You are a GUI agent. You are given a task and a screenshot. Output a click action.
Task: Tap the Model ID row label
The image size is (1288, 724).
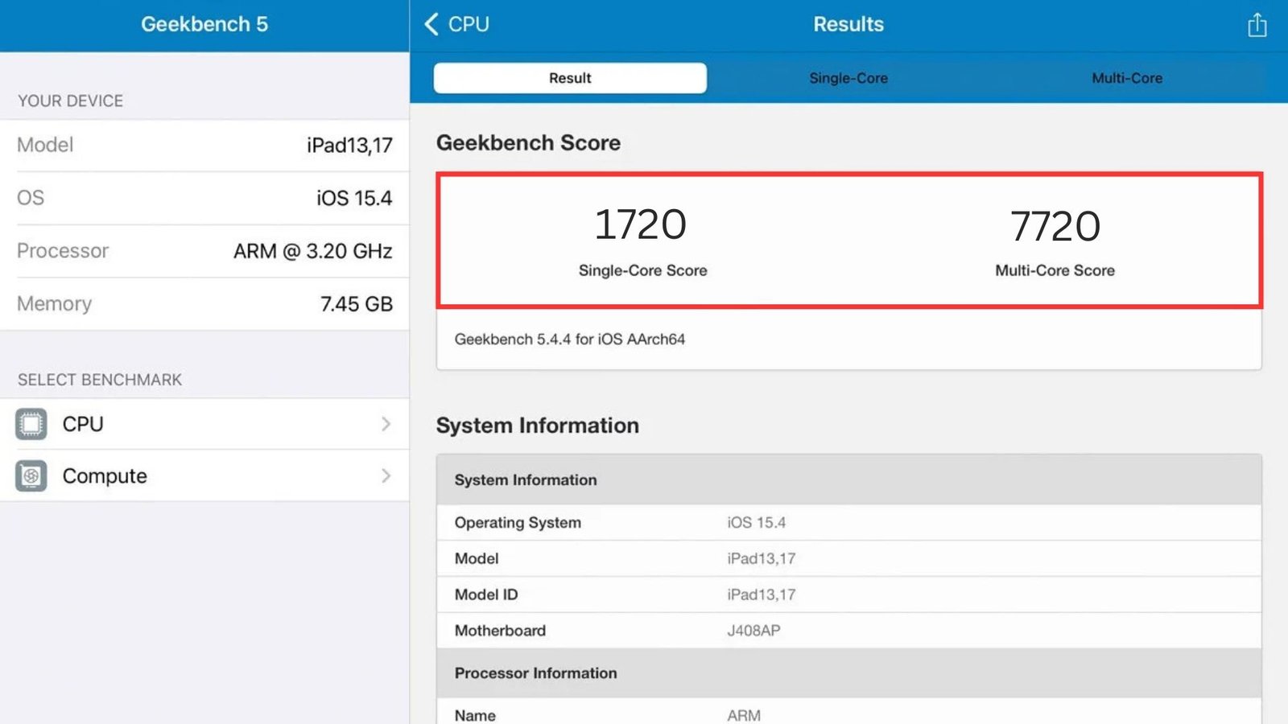tap(486, 594)
